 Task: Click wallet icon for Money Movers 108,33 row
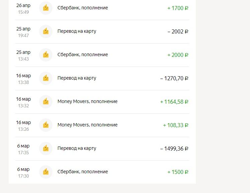click(x=46, y=125)
